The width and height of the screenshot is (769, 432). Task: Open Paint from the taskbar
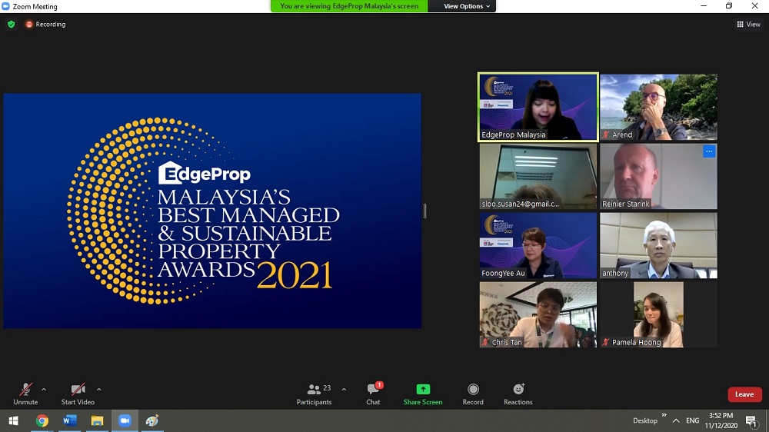[x=152, y=420]
